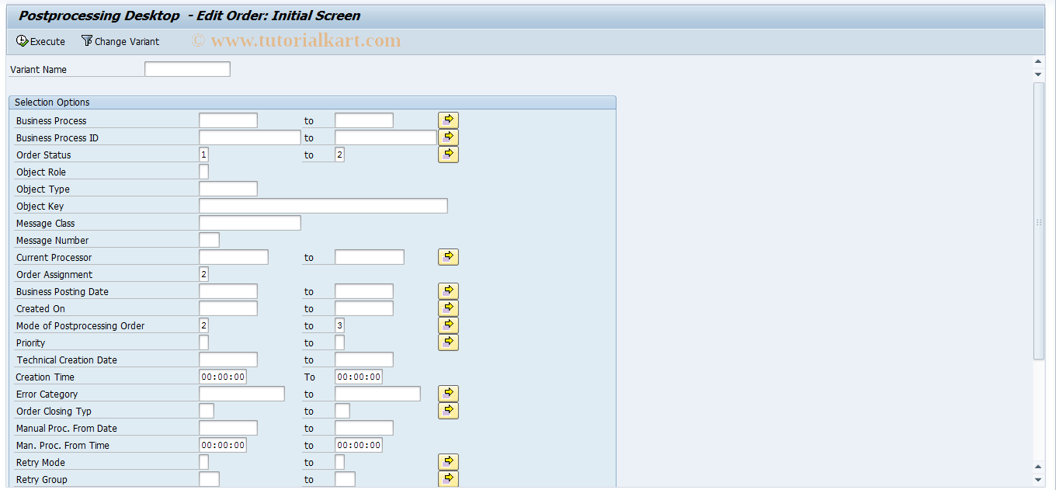Viewport: 1056px width, 490px height.
Task: Open multiple selection for Mode of Postprocessing Order
Action: 448,325
